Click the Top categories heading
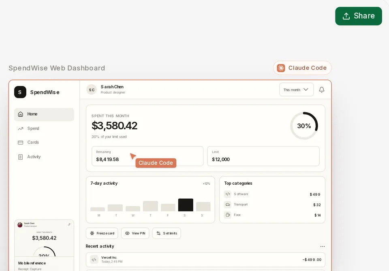This screenshot has width=389, height=271. (x=238, y=183)
